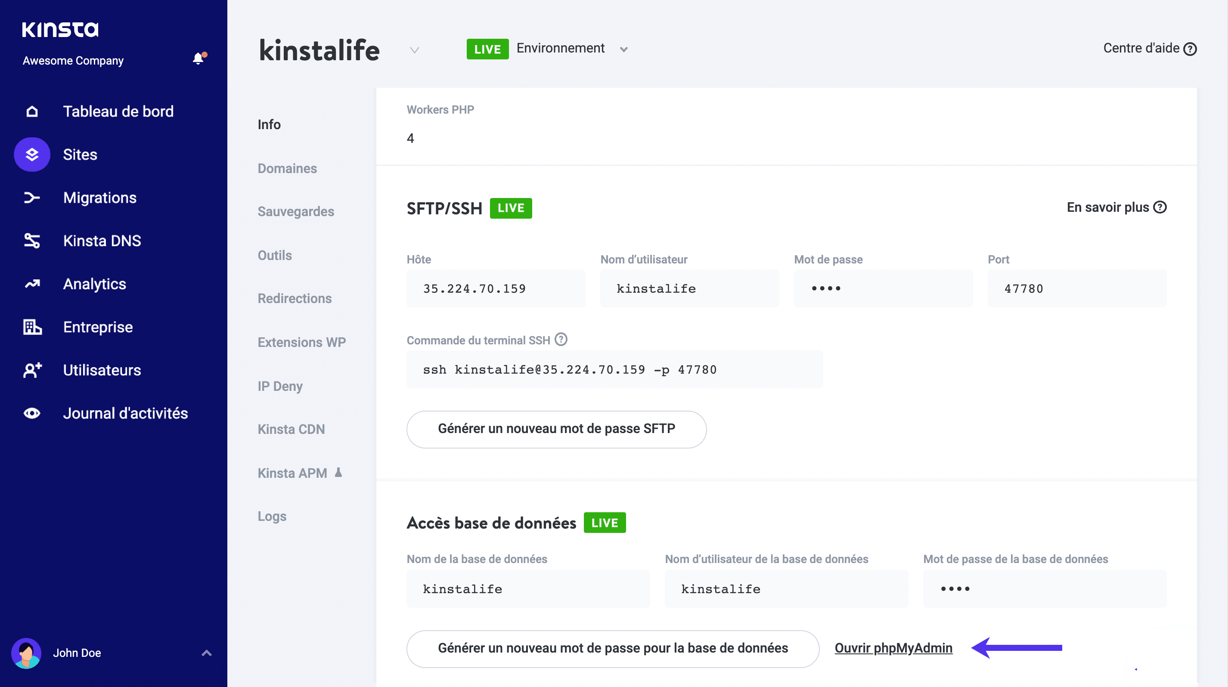This screenshot has width=1228, height=687.
Task: Click the SFTP/SSH section heading
Action: click(444, 209)
